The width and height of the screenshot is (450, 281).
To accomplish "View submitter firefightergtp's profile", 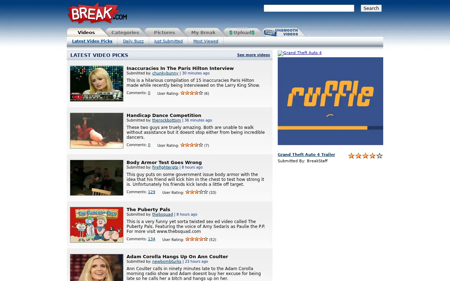I will [x=165, y=167].
